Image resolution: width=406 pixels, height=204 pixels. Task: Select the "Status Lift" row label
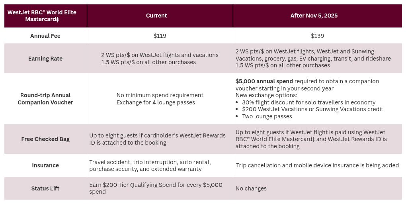45,188
